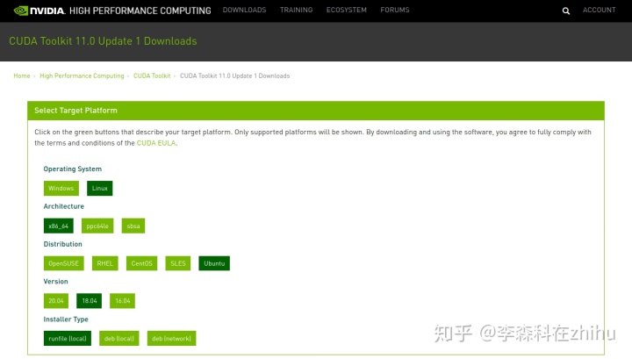Choose runfile (local) installer type
Image resolution: width=632 pixels, height=359 pixels.
point(68,339)
